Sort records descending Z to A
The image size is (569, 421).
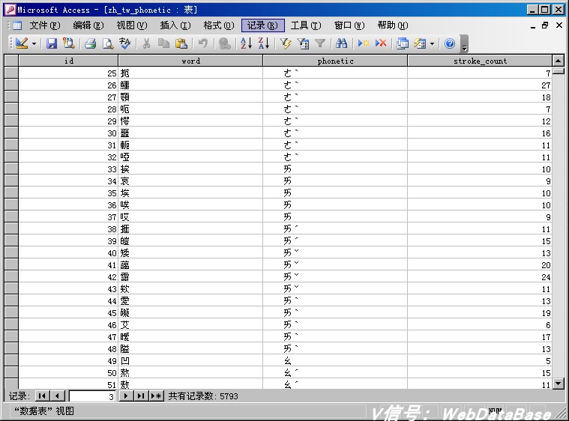click(x=264, y=43)
